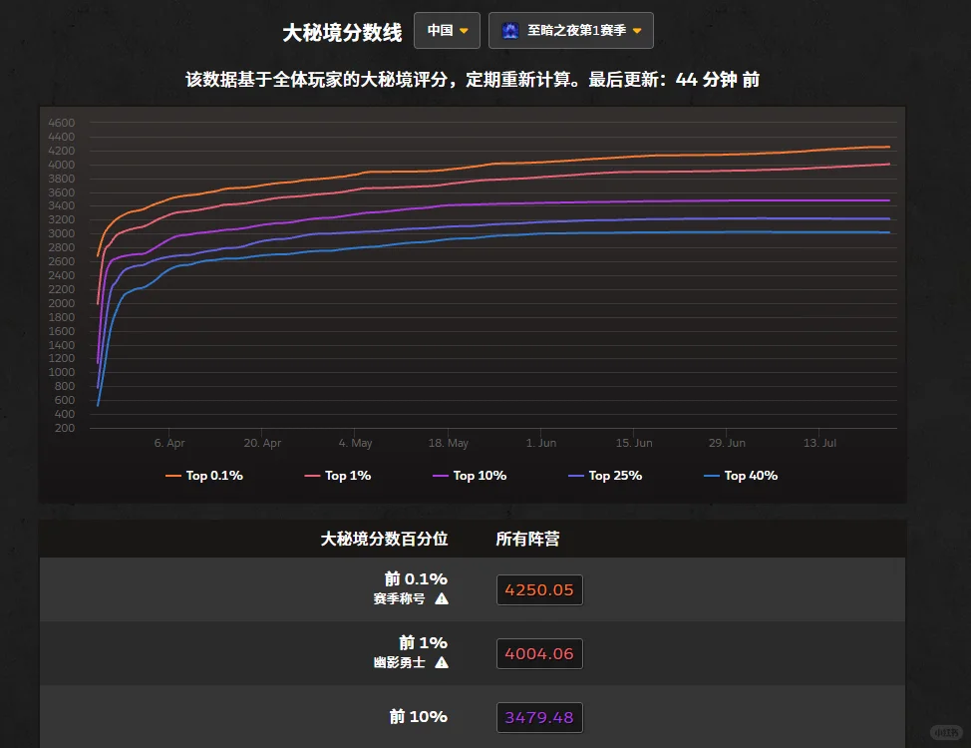Open the 至暗之夜第1赛季 season dropdown
This screenshot has width=971, height=748.
570,30
